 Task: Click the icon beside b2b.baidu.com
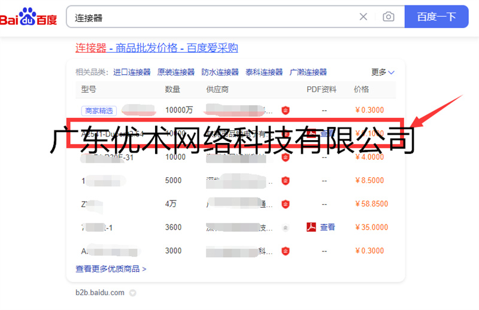tap(132, 293)
